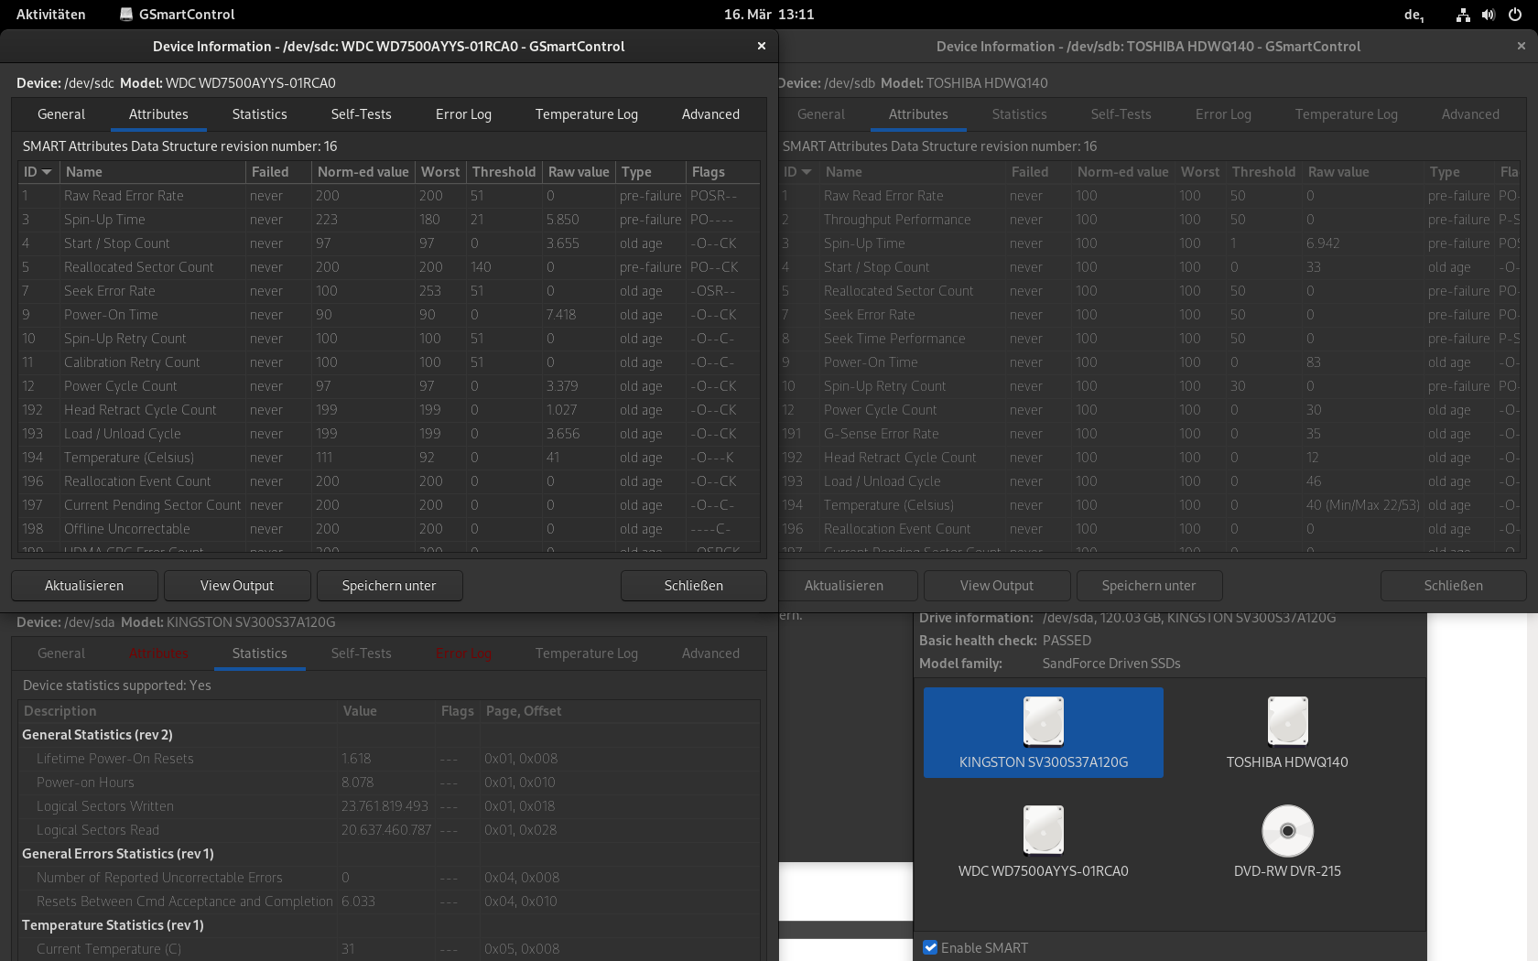Sort KINGSTON statistics by Description column
Image resolution: width=1538 pixels, height=961 pixels.
tap(178, 711)
